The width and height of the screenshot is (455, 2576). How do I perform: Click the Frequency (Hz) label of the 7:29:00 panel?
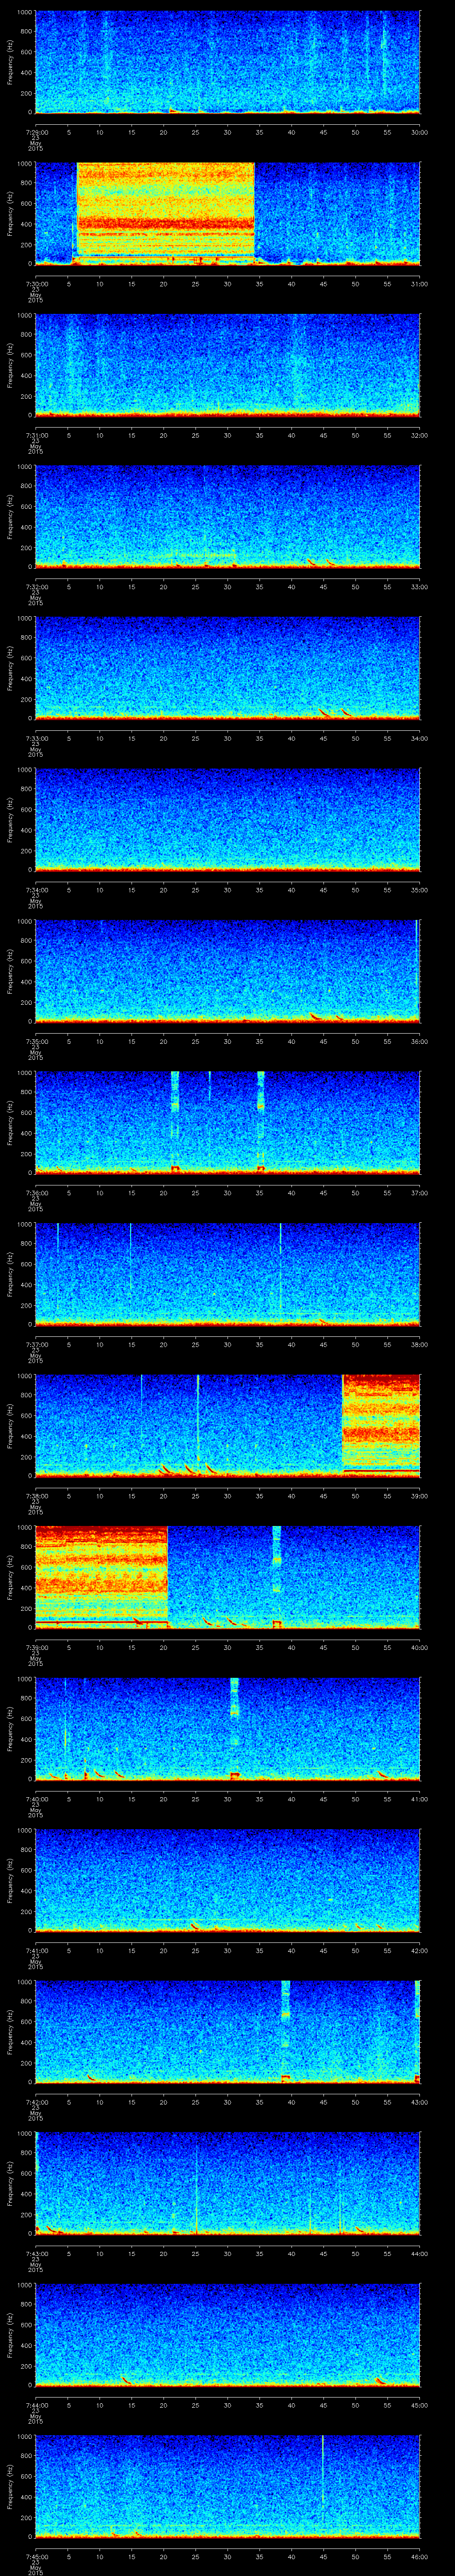11,62
